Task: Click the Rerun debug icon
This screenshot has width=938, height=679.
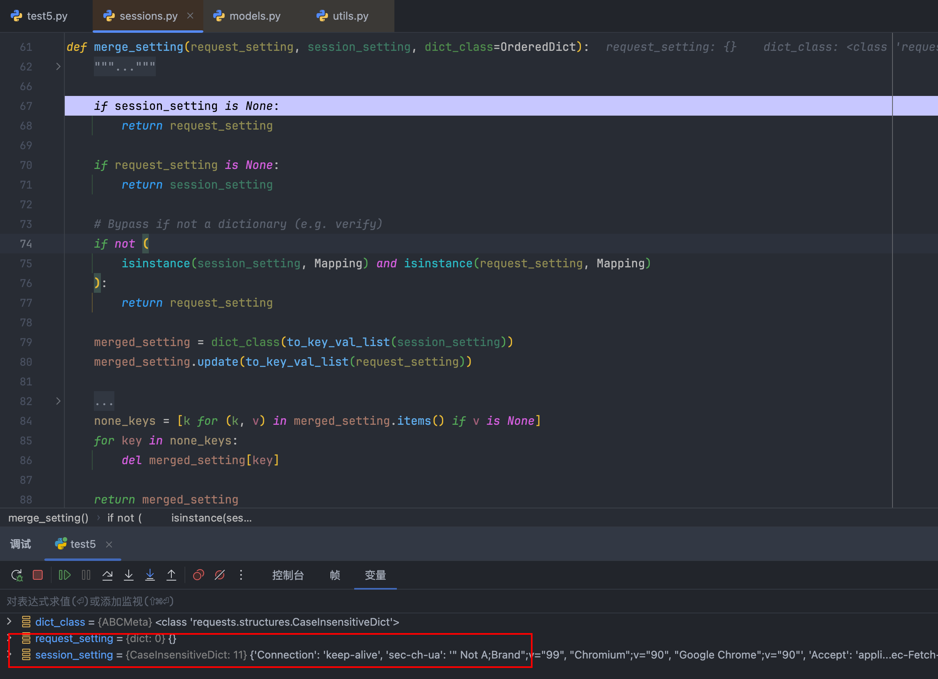Action: pos(17,575)
